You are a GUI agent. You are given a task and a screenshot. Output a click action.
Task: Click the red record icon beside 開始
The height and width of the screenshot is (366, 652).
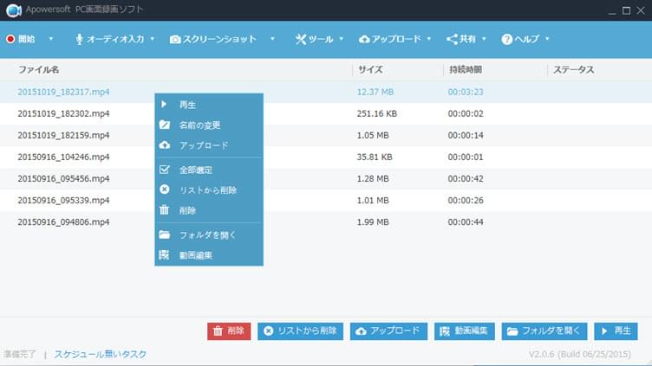pos(10,39)
